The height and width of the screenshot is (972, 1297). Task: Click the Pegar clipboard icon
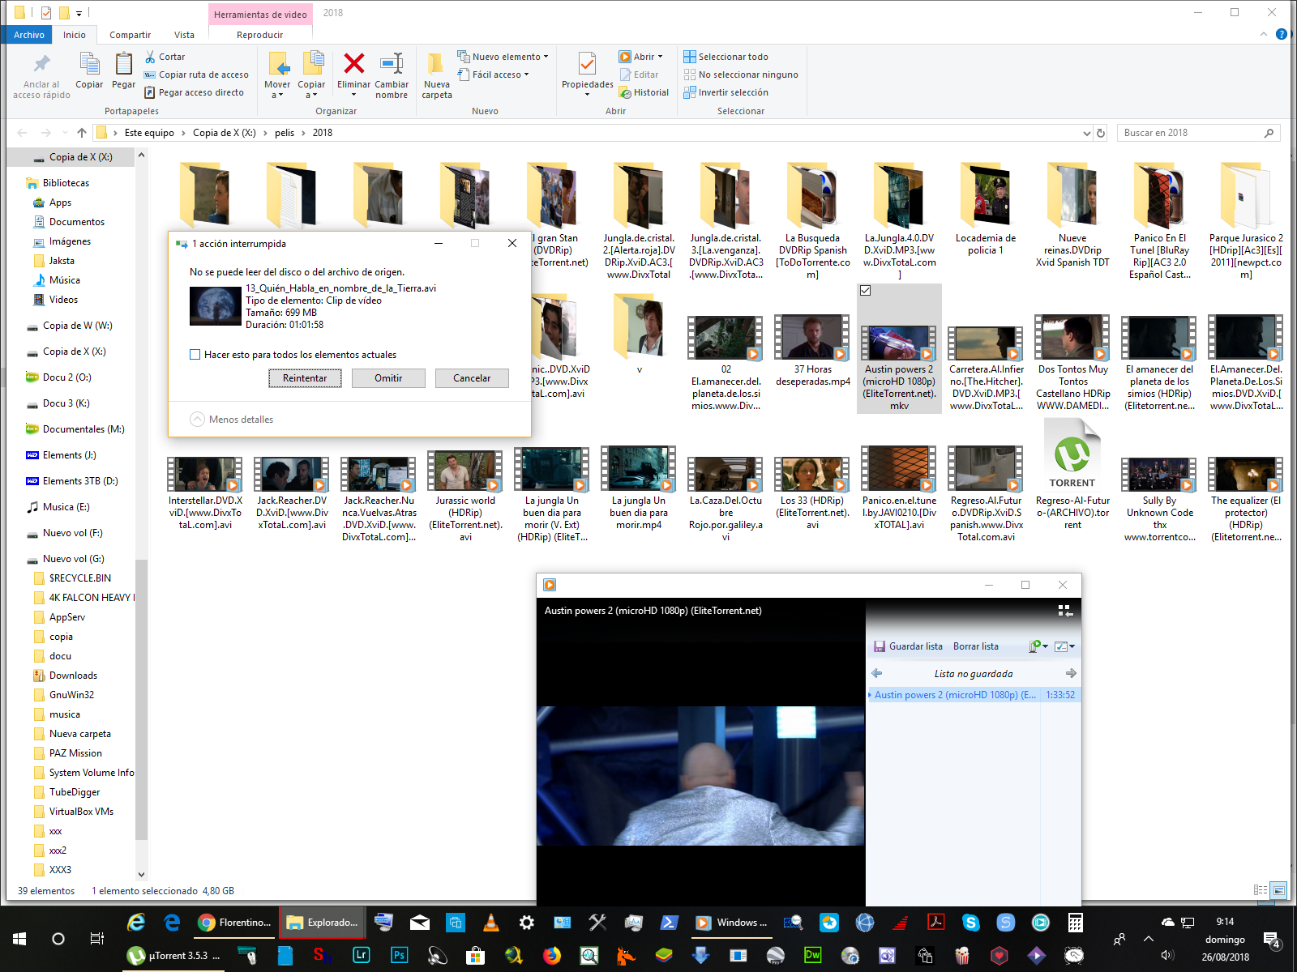(x=123, y=65)
